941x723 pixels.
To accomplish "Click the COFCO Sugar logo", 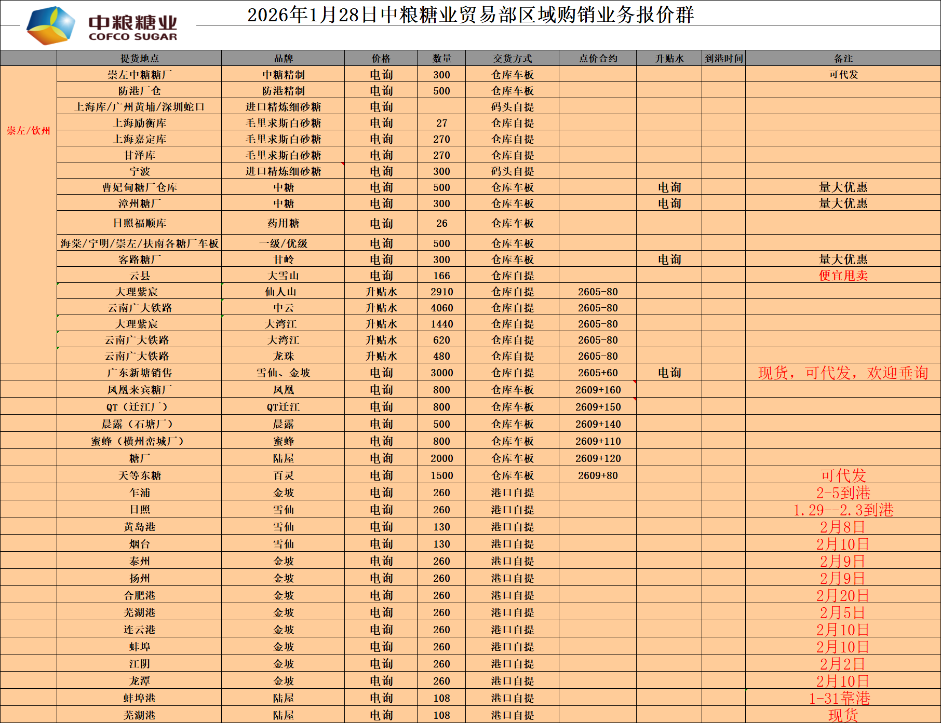I will [102, 26].
